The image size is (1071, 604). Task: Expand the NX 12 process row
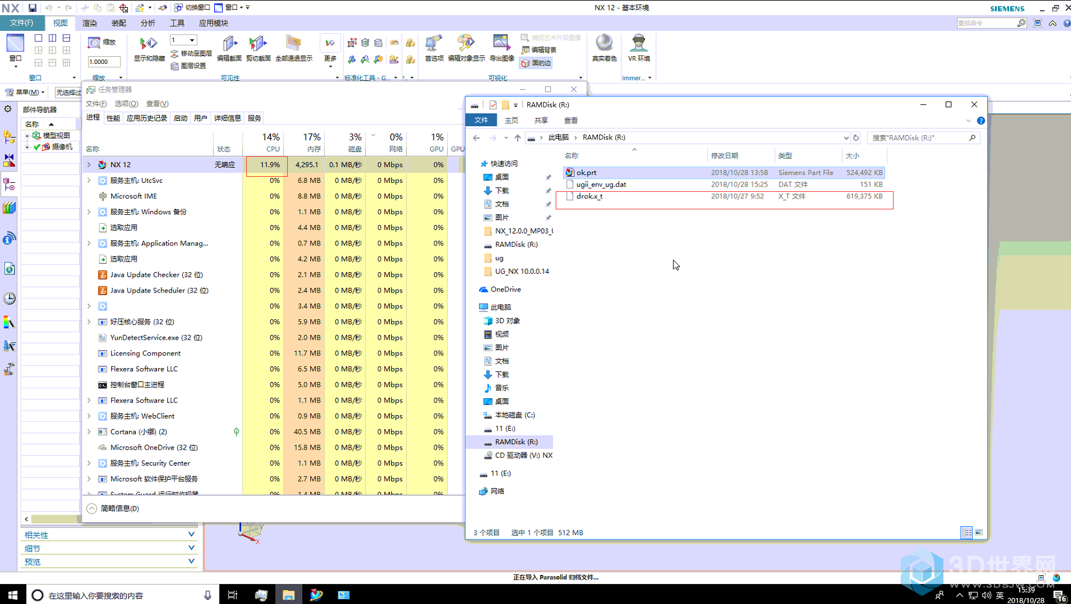click(89, 165)
